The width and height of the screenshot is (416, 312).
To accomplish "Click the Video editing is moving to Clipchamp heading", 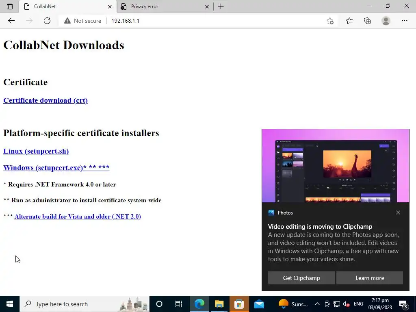I will (320, 227).
